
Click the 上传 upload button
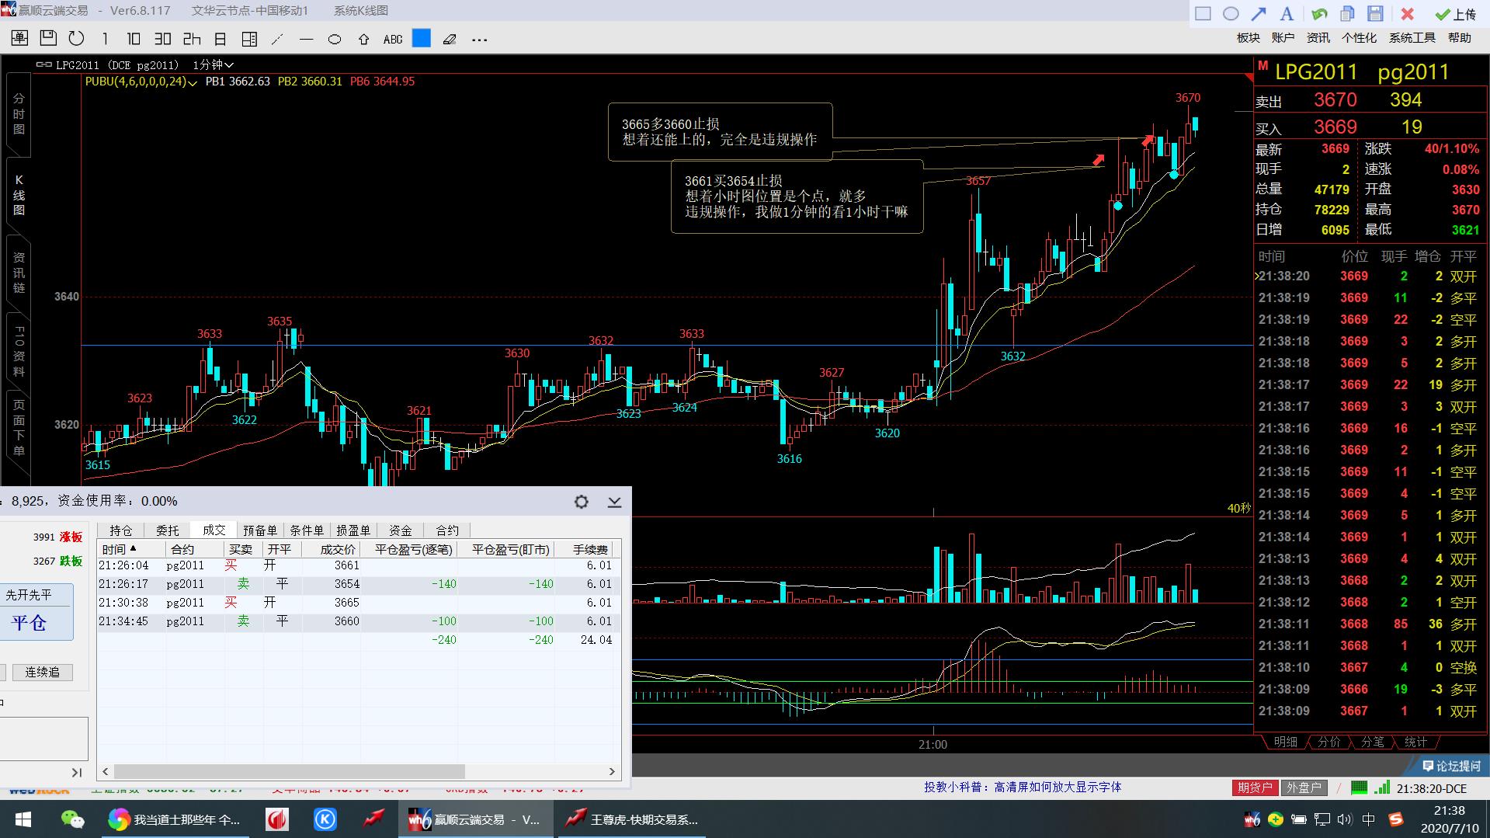tap(1455, 14)
